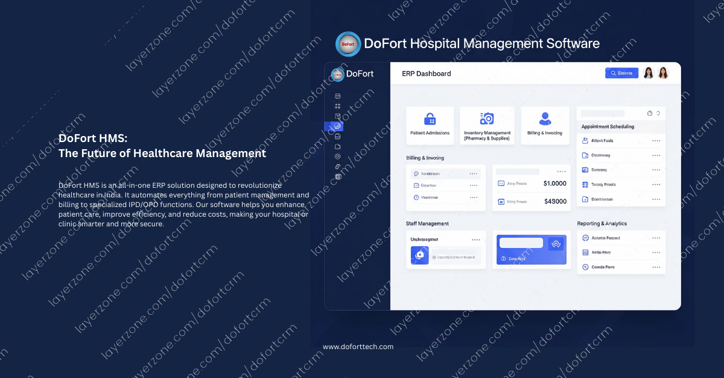Open the Inventory Management (Pharmacy & Supplies) card
724x378 pixels.
pos(487,125)
